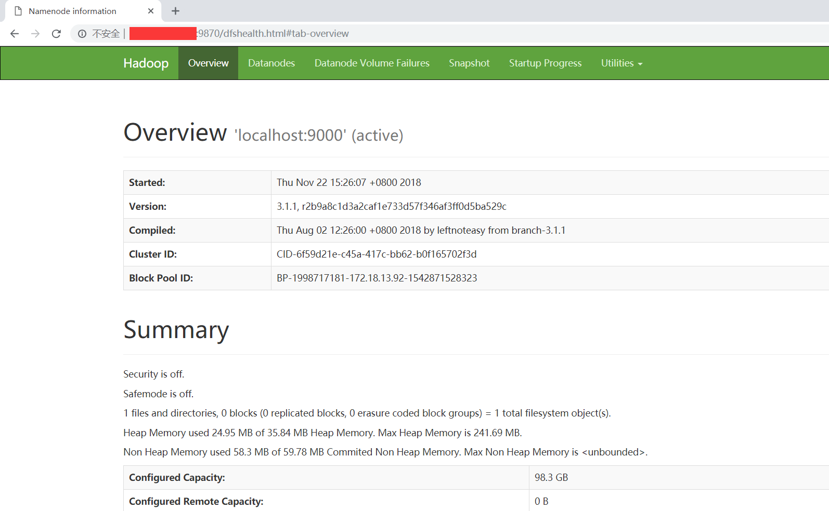Click the Block Pool ID: label
The image size is (829, 511).
(x=161, y=278)
